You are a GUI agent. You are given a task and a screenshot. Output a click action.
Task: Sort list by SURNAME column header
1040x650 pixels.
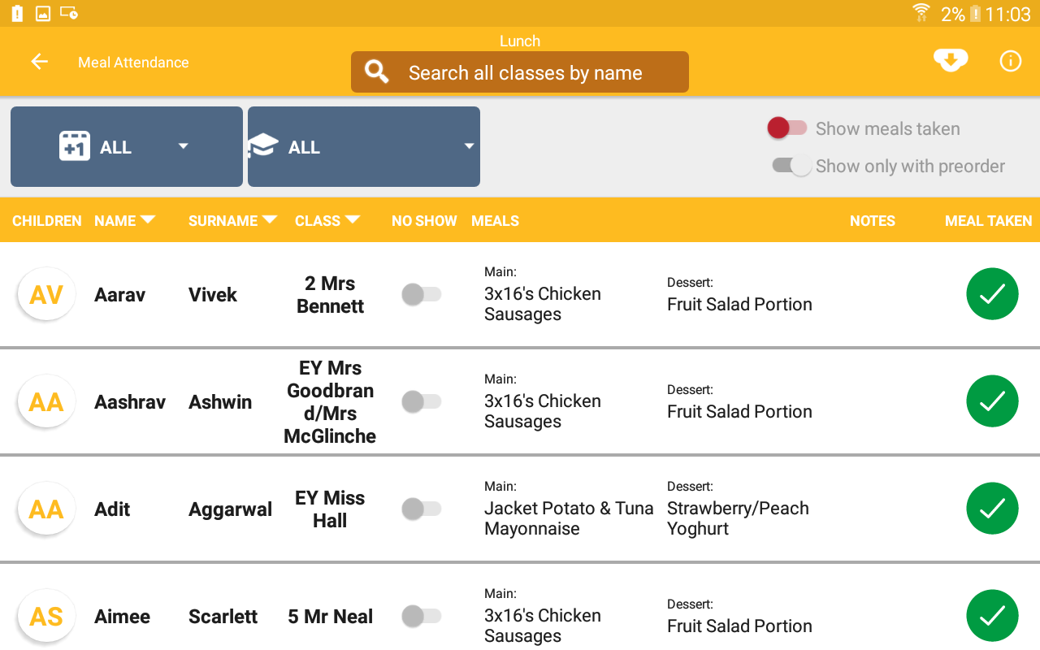[232, 220]
